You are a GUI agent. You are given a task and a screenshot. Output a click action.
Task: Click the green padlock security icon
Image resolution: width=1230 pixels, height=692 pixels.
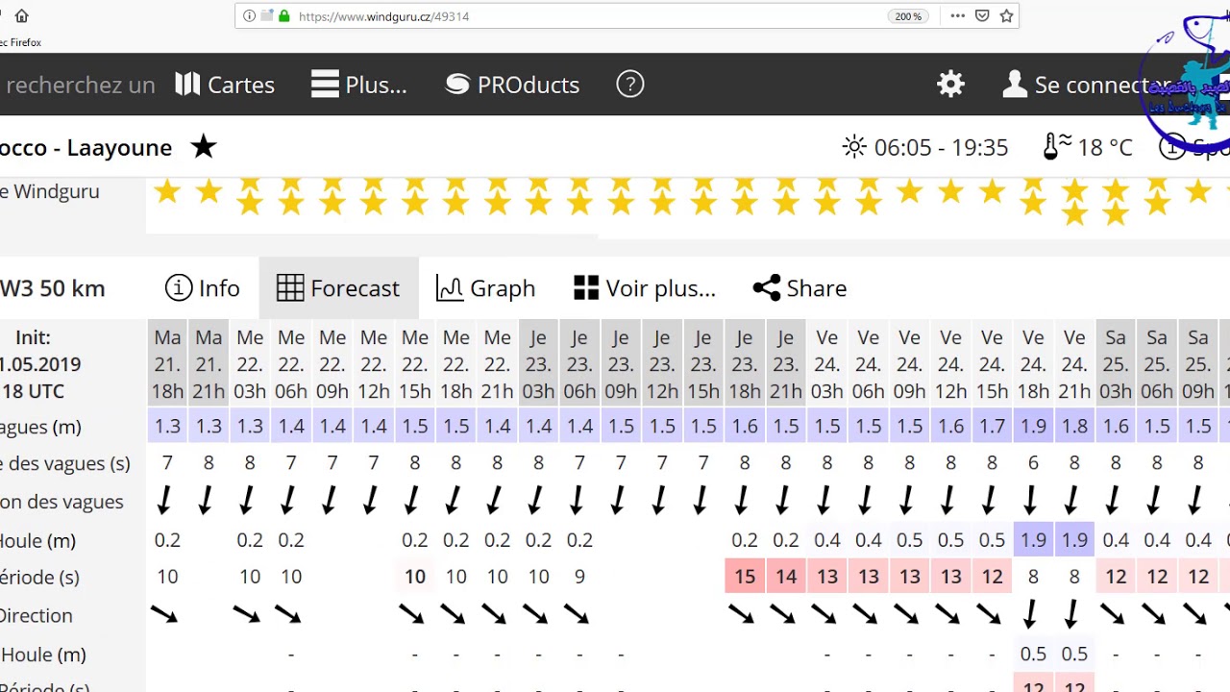pyautogui.click(x=283, y=16)
